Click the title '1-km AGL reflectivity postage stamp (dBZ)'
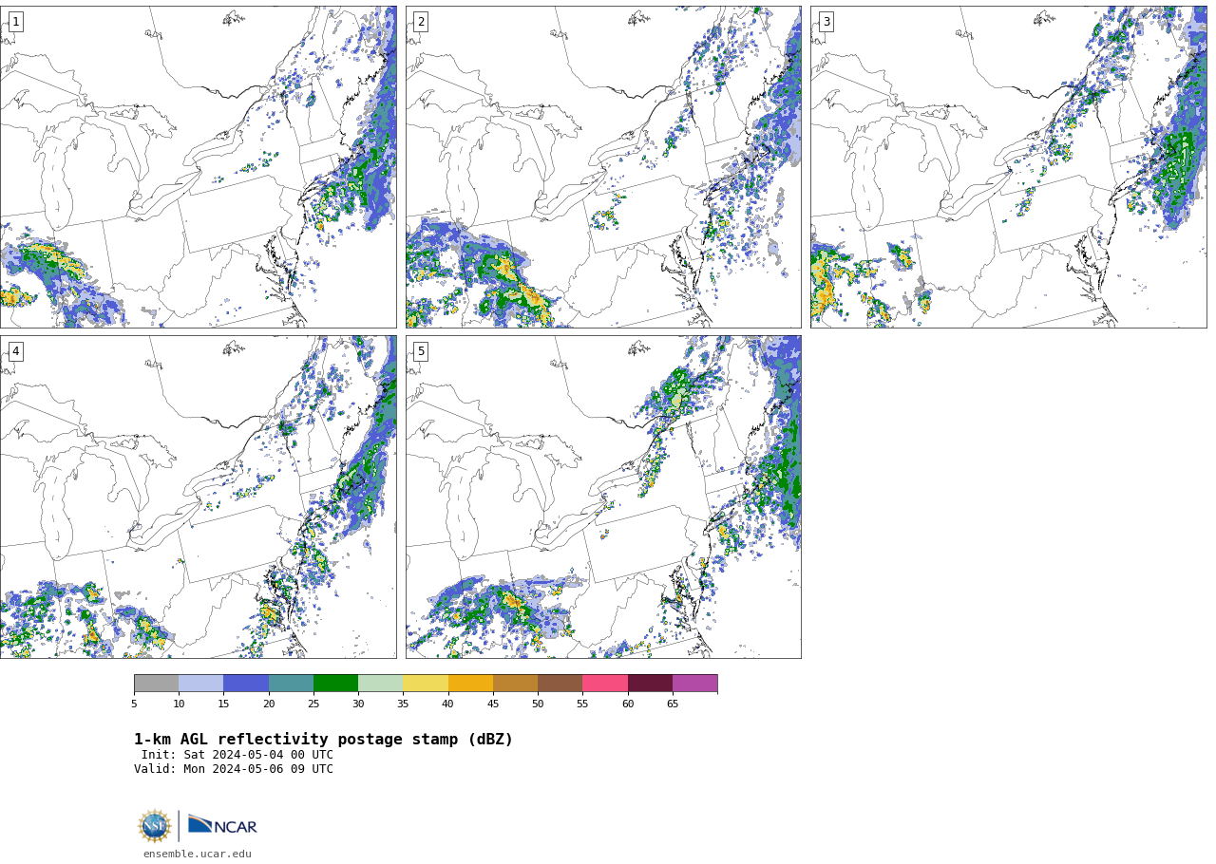The height and width of the screenshot is (864, 1216). tap(323, 740)
